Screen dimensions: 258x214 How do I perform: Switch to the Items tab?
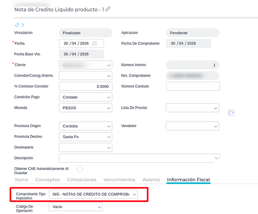(21, 180)
